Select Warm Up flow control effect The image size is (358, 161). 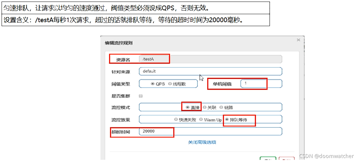pos(201,119)
